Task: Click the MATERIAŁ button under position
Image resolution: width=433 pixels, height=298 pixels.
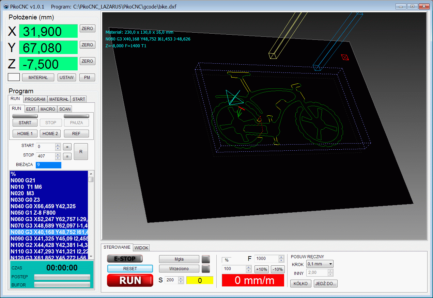Action: coord(38,78)
